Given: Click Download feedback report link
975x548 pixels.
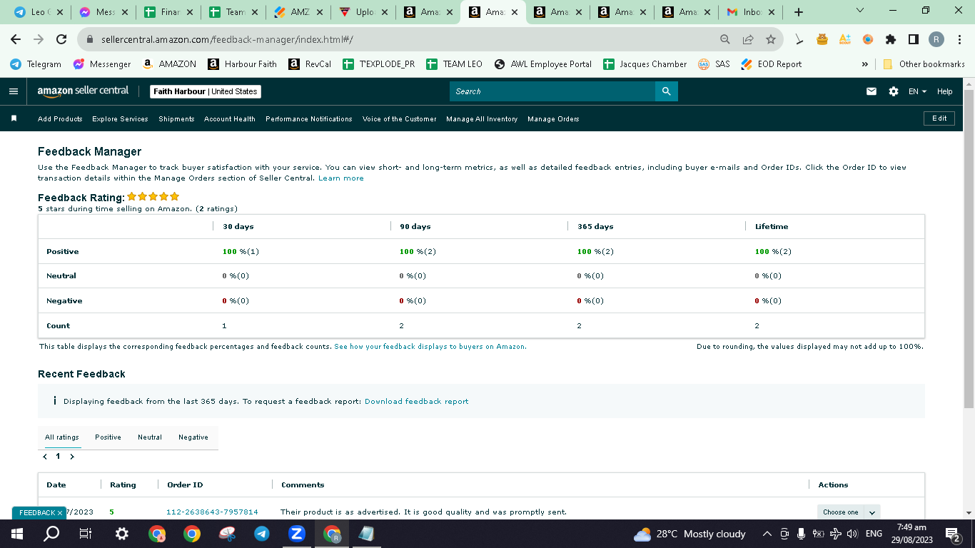Looking at the screenshot, I should pos(417,402).
